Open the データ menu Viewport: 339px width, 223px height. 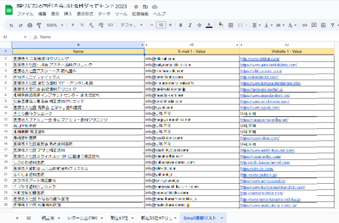[104, 14]
